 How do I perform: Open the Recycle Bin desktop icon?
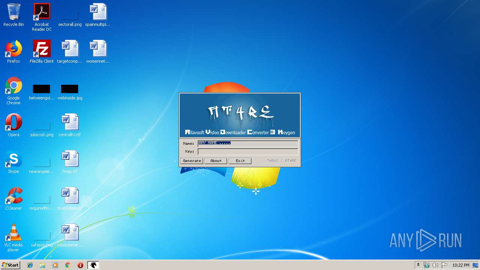click(13, 15)
